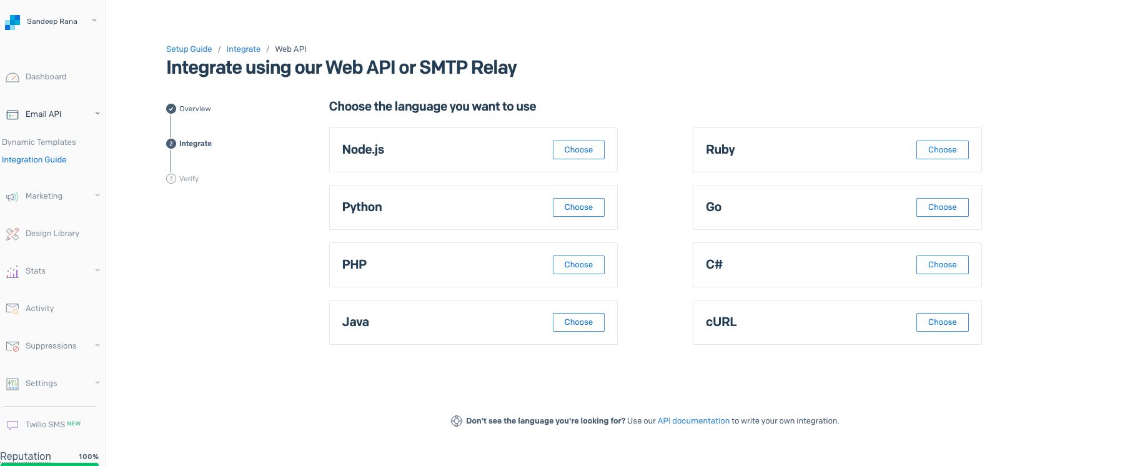Click the Reputation progress bar
The image size is (1125, 466).
(49, 464)
